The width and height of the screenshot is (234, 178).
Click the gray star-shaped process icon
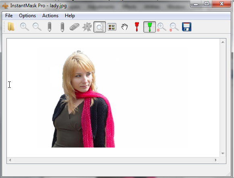pos(87,27)
